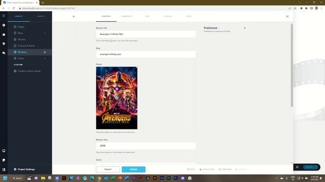Open a new browser tab

(x=43, y=3)
